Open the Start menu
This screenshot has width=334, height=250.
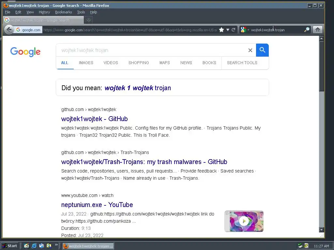pos(9,246)
